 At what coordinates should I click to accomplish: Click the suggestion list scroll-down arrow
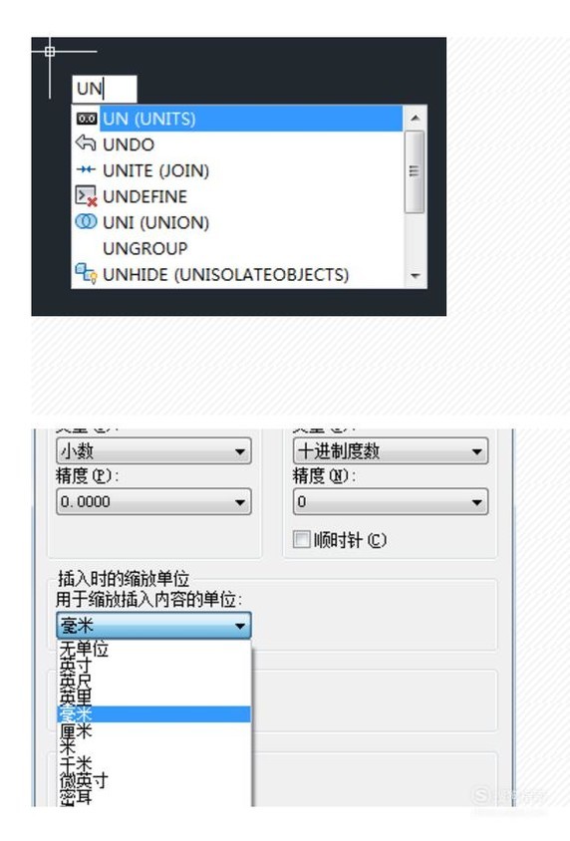point(415,276)
